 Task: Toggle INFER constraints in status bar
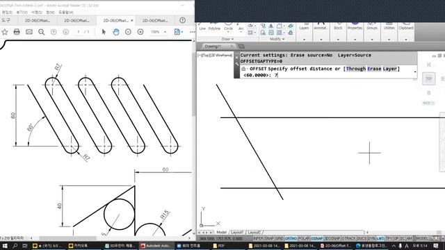[x=258, y=238]
